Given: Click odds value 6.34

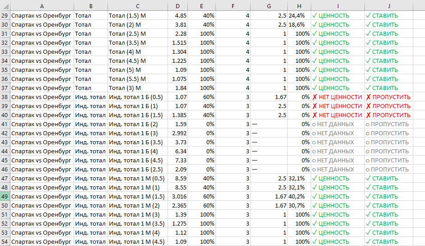Looking at the screenshot, I should coord(181,151).
